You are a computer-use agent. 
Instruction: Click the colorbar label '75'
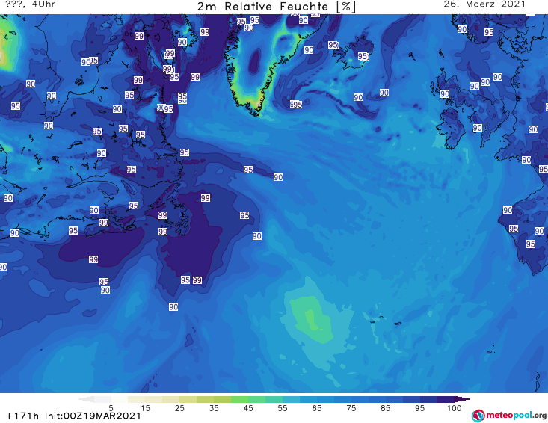(x=351, y=408)
